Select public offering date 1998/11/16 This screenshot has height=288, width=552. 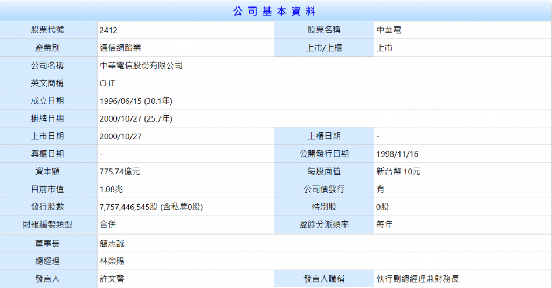tap(397, 154)
